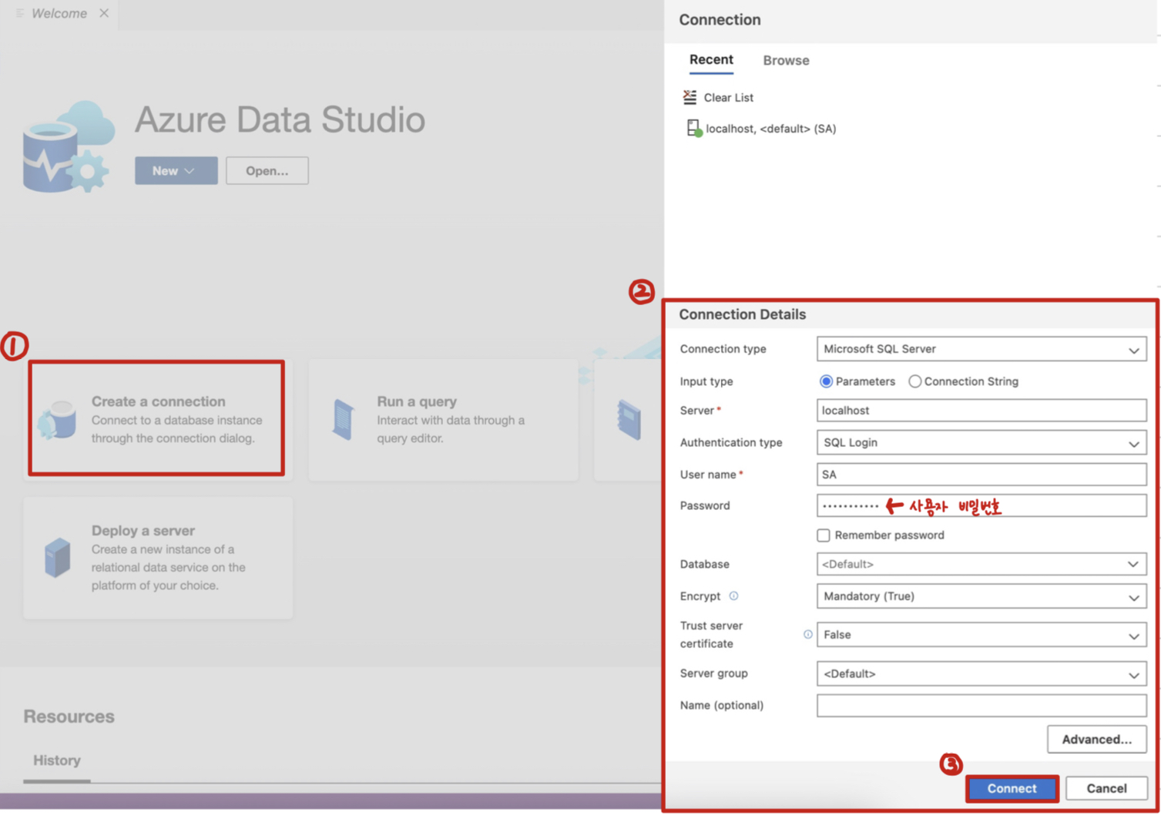This screenshot has height=829, width=1161.
Task: Open the Connection type dropdown
Action: click(x=981, y=349)
